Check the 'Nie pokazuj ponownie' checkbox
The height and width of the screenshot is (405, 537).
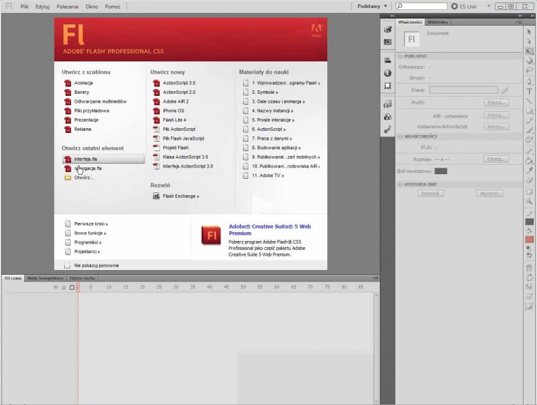pyautogui.click(x=67, y=265)
